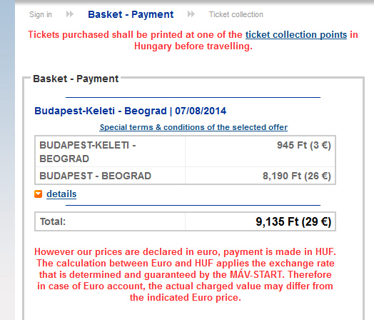This screenshot has height=320, width=374.
Task: Select the BUDAPEST - BEOGRAD table row
Action: pos(185,176)
